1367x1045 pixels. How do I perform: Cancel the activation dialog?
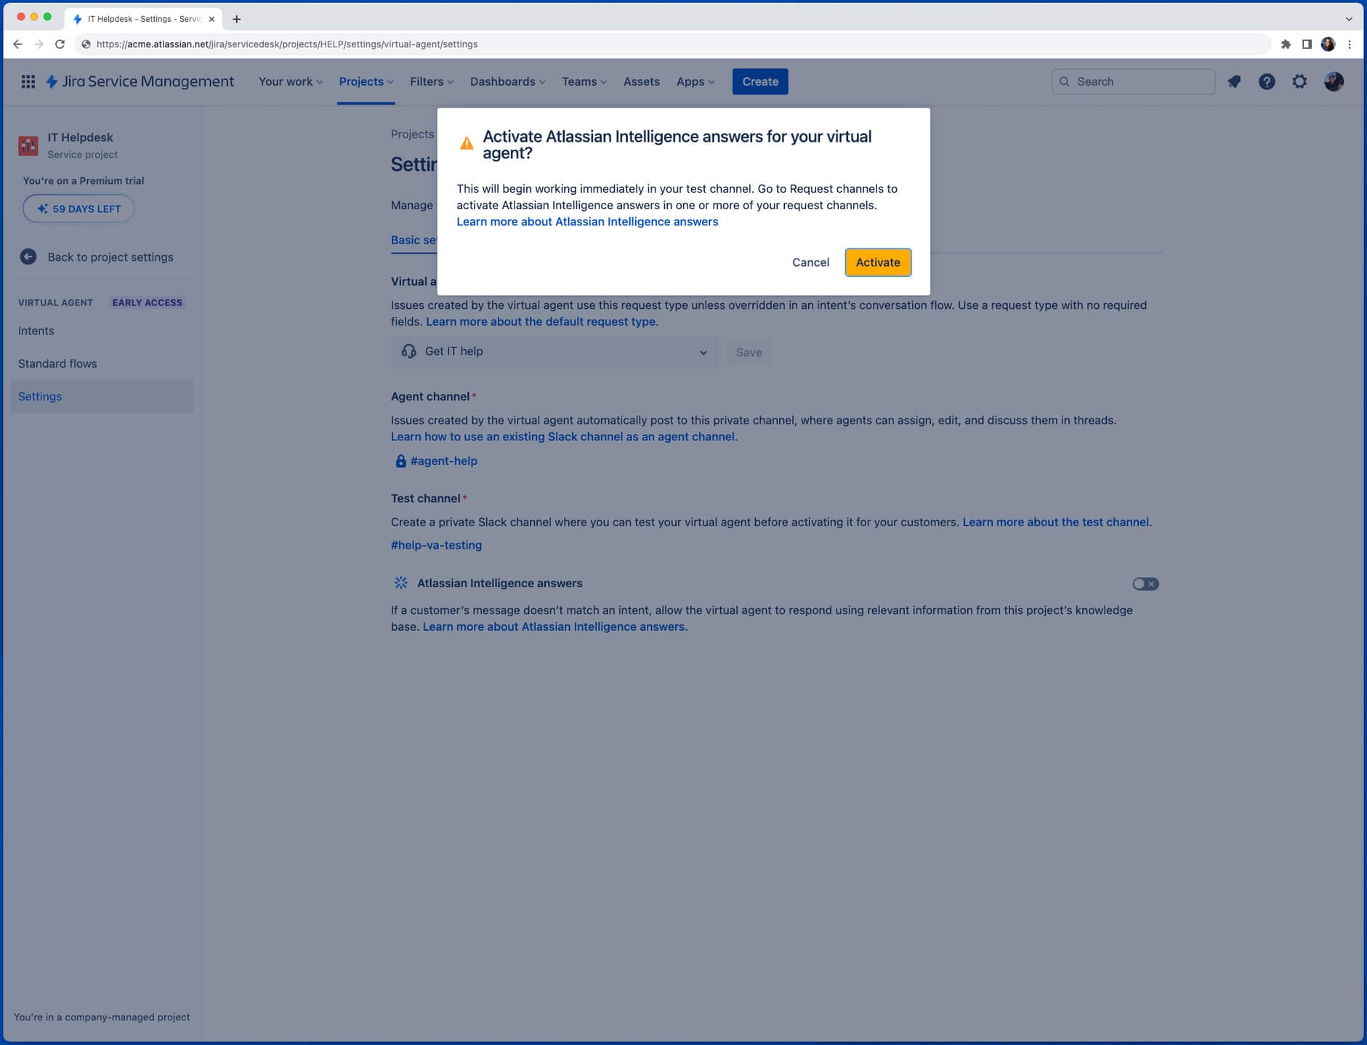(810, 262)
